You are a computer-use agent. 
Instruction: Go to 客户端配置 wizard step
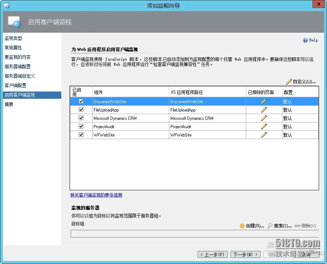tap(16, 85)
